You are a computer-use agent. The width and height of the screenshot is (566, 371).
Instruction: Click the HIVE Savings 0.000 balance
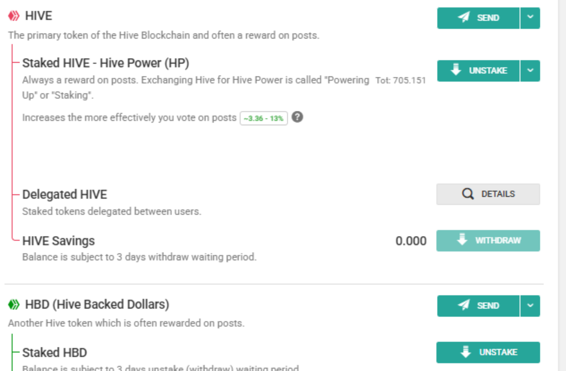411,241
